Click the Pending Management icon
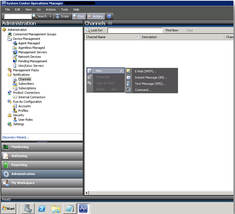 tap(15, 61)
